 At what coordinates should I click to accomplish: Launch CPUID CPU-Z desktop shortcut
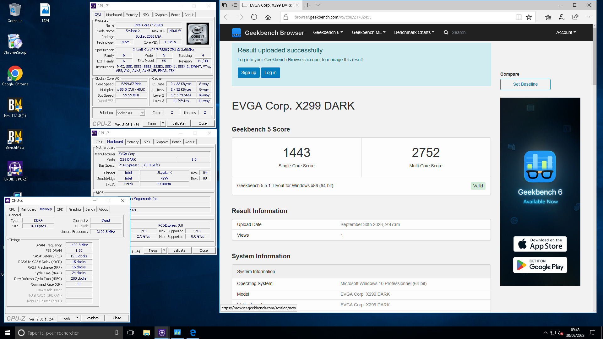pos(15,171)
